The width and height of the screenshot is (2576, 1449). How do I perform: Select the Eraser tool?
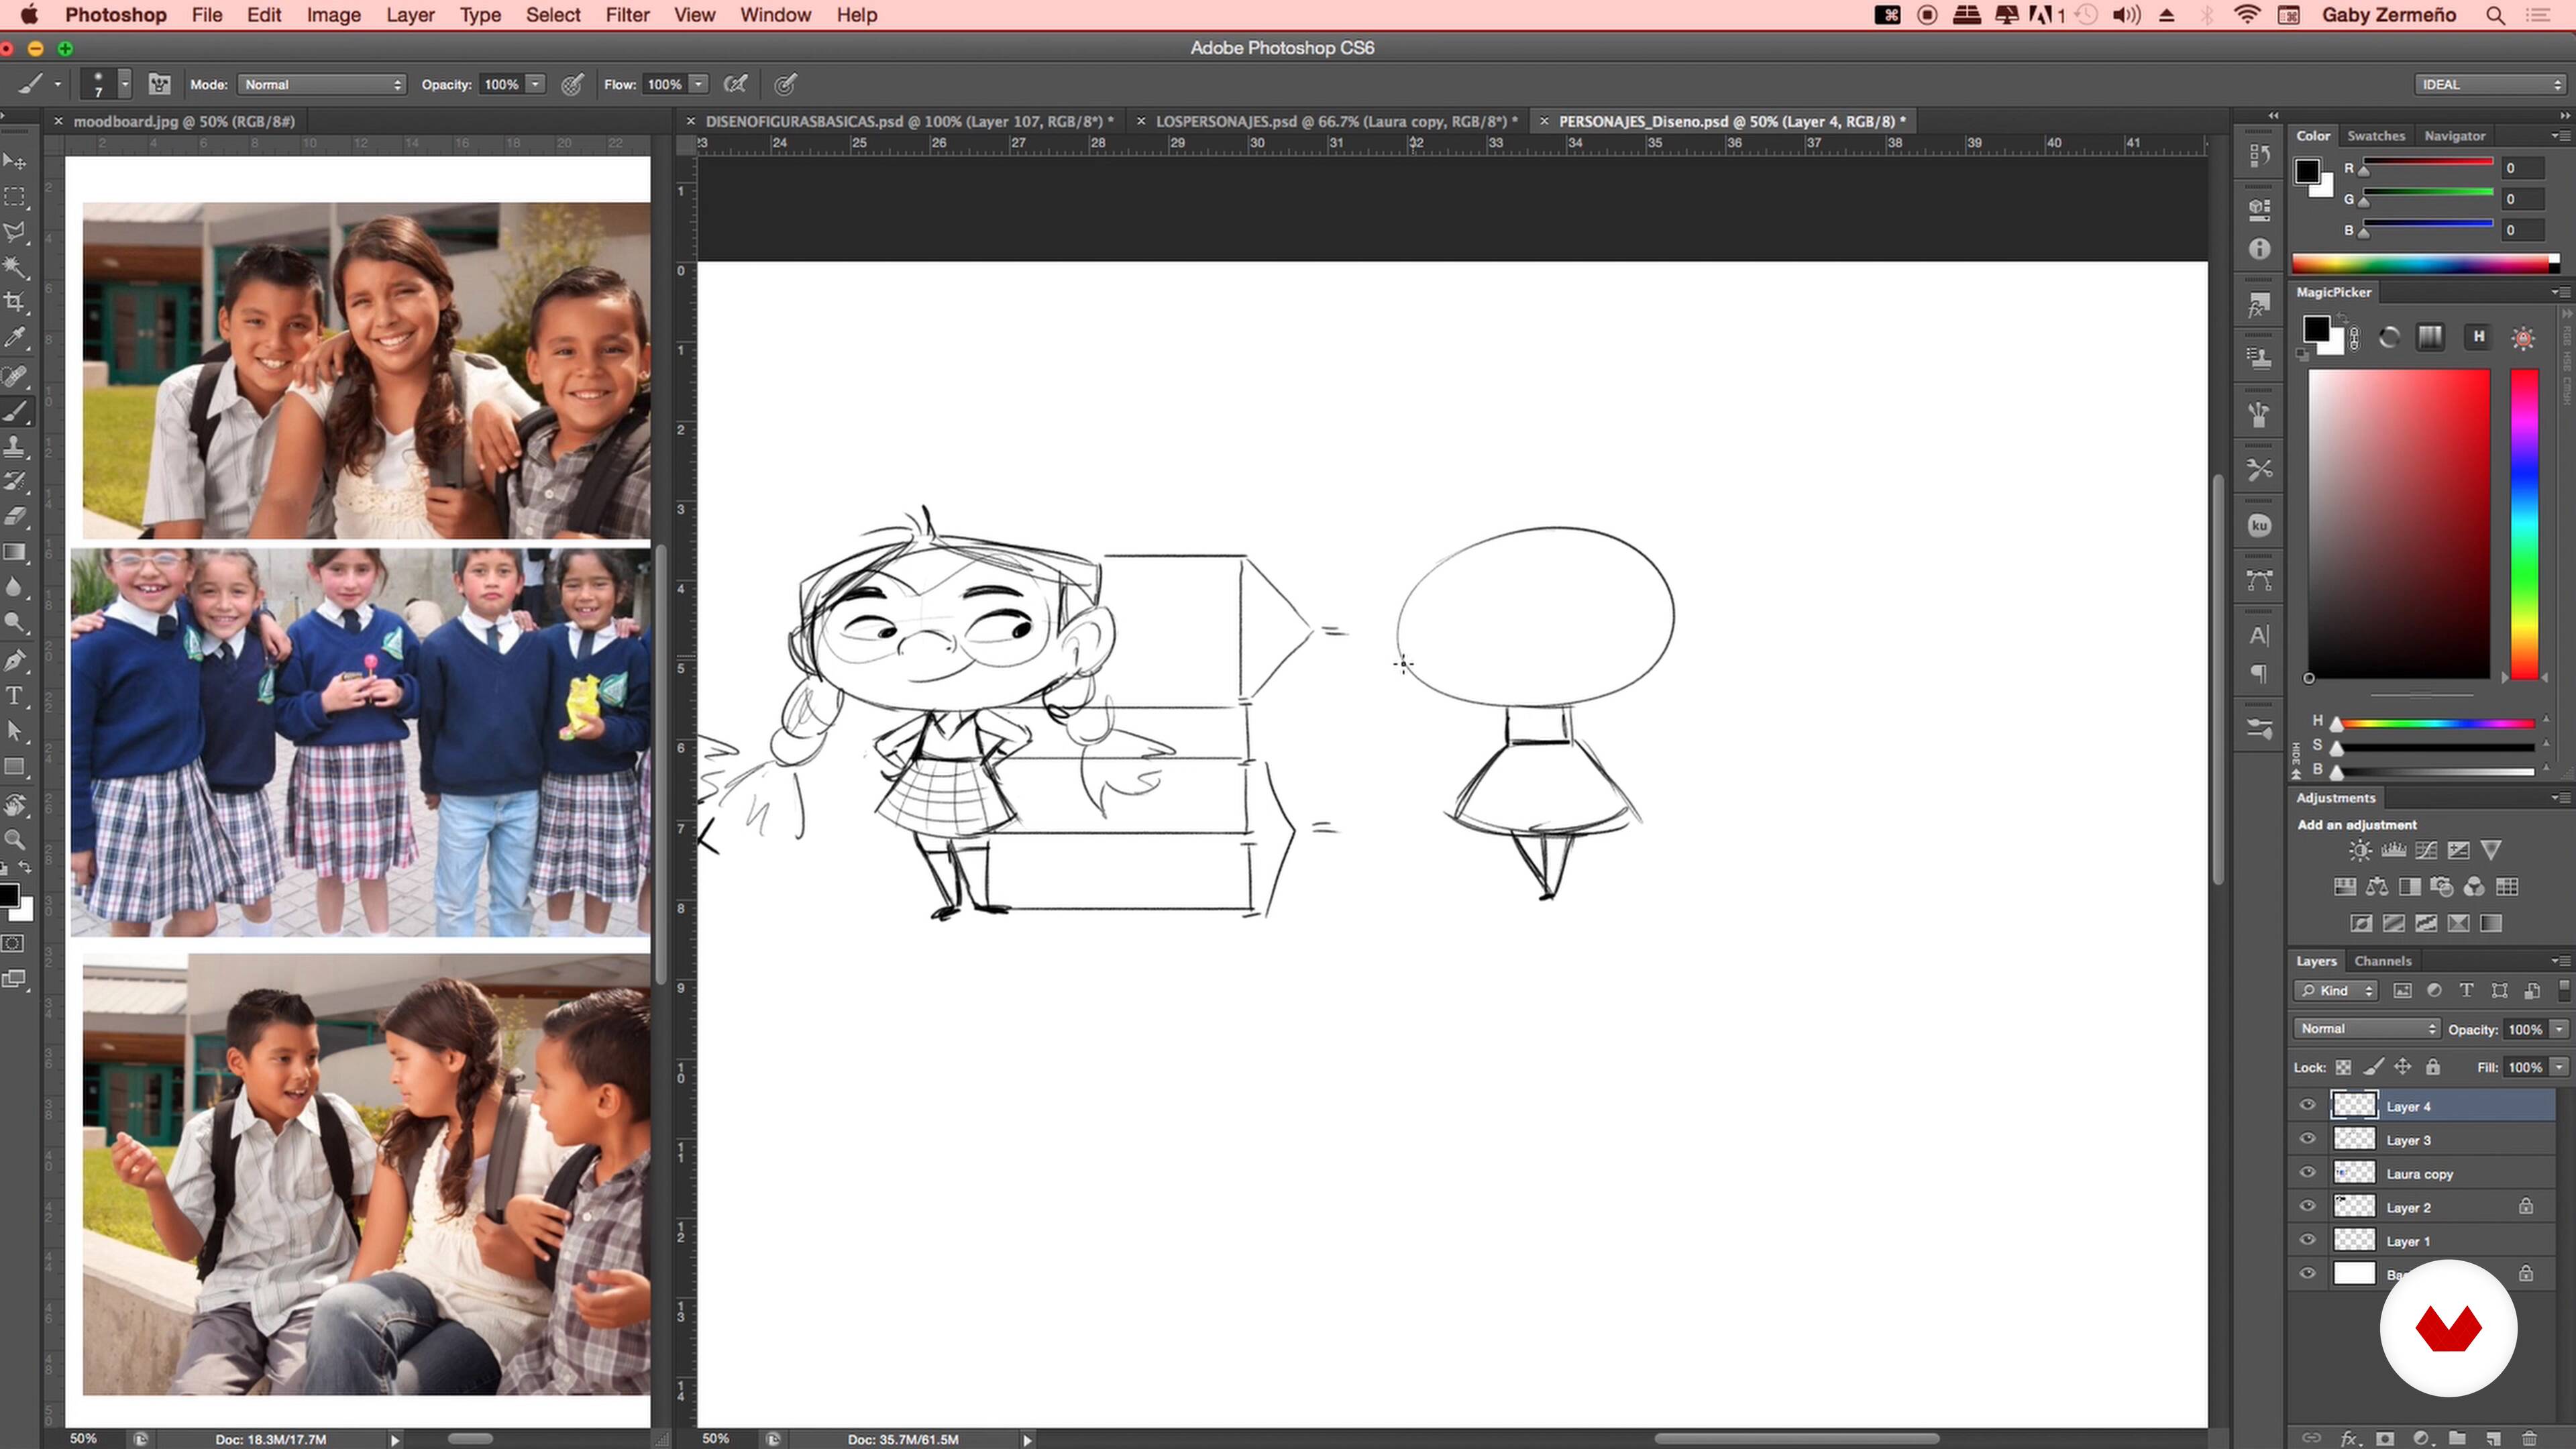(15, 517)
